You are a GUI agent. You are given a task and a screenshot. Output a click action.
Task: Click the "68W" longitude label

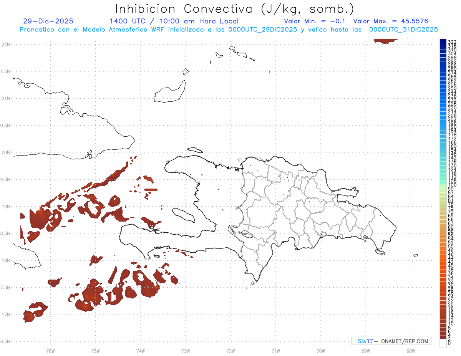(411, 351)
